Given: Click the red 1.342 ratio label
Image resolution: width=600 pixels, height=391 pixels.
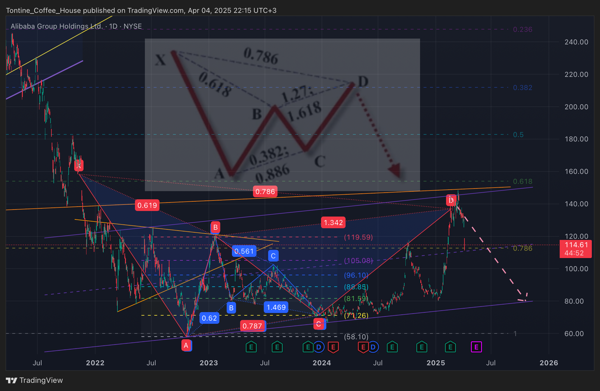Looking at the screenshot, I should click(333, 222).
